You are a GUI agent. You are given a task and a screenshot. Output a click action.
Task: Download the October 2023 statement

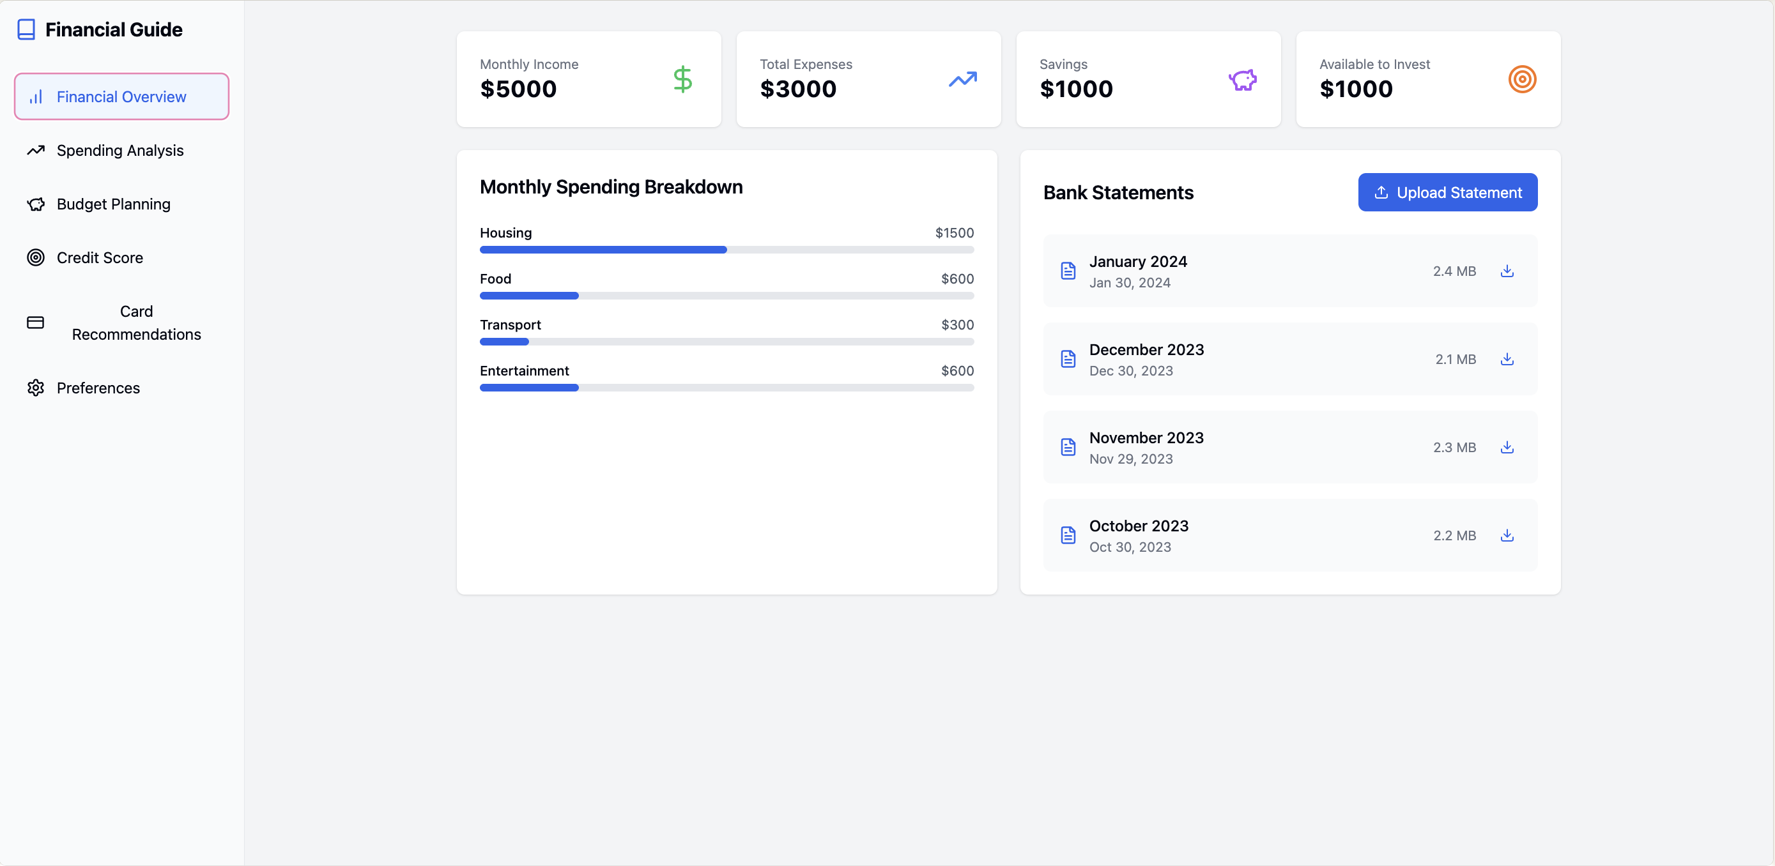[x=1507, y=535]
